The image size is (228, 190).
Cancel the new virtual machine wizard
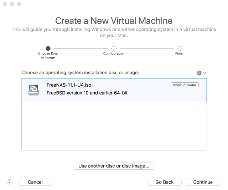click(x=35, y=182)
